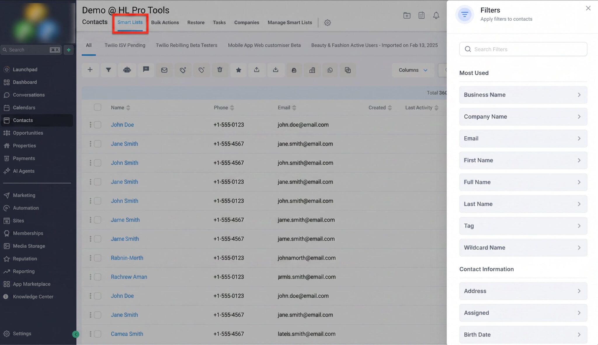The height and width of the screenshot is (345, 598).
Task: Open the Manage Smart Lists tab
Action: [290, 22]
